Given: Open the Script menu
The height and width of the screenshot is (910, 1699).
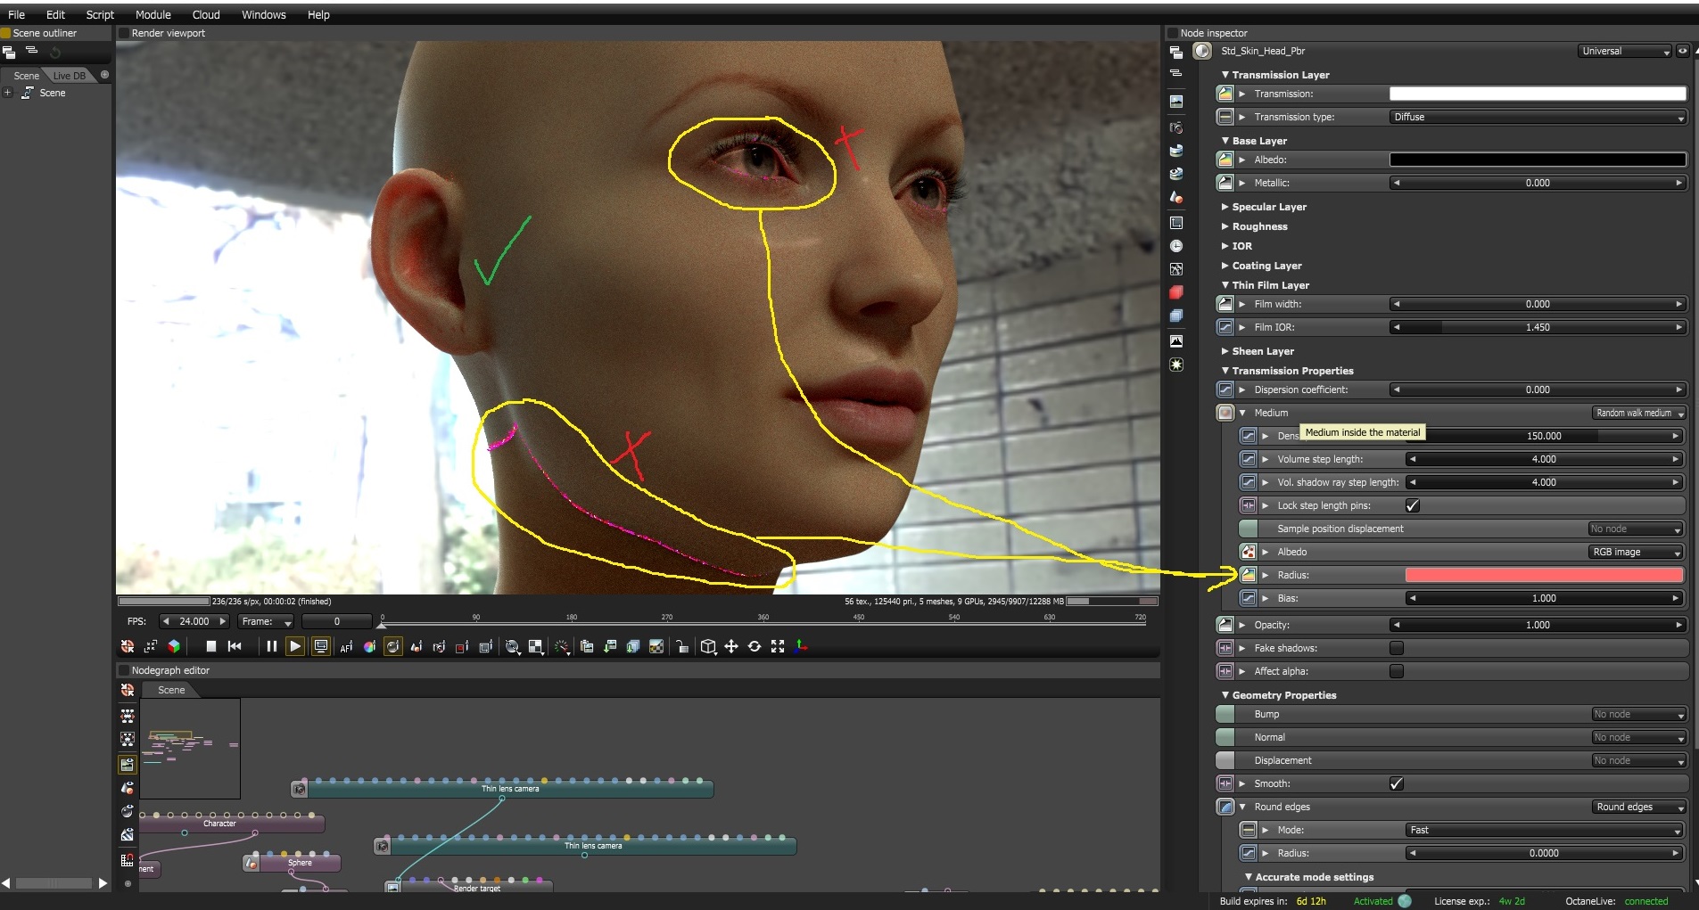Looking at the screenshot, I should pyautogui.click(x=100, y=14).
